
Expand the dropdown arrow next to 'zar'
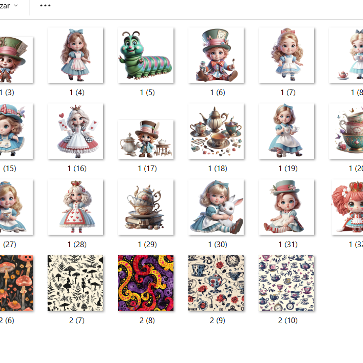point(16,6)
